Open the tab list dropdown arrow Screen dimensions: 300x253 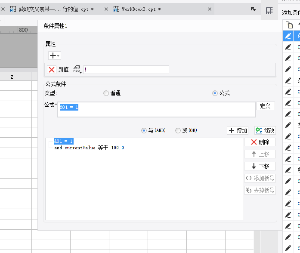click(254, 9)
